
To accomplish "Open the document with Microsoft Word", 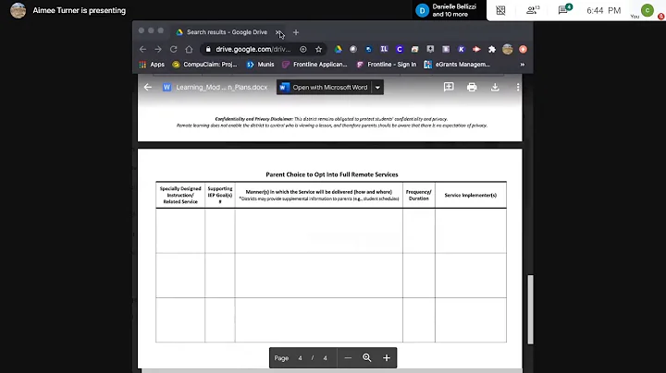I will pyautogui.click(x=324, y=88).
